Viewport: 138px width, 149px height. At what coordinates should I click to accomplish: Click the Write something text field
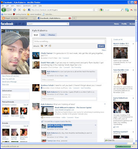[69, 41]
